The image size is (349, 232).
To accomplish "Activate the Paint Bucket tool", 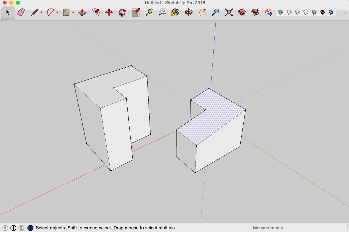I will click(x=175, y=13).
